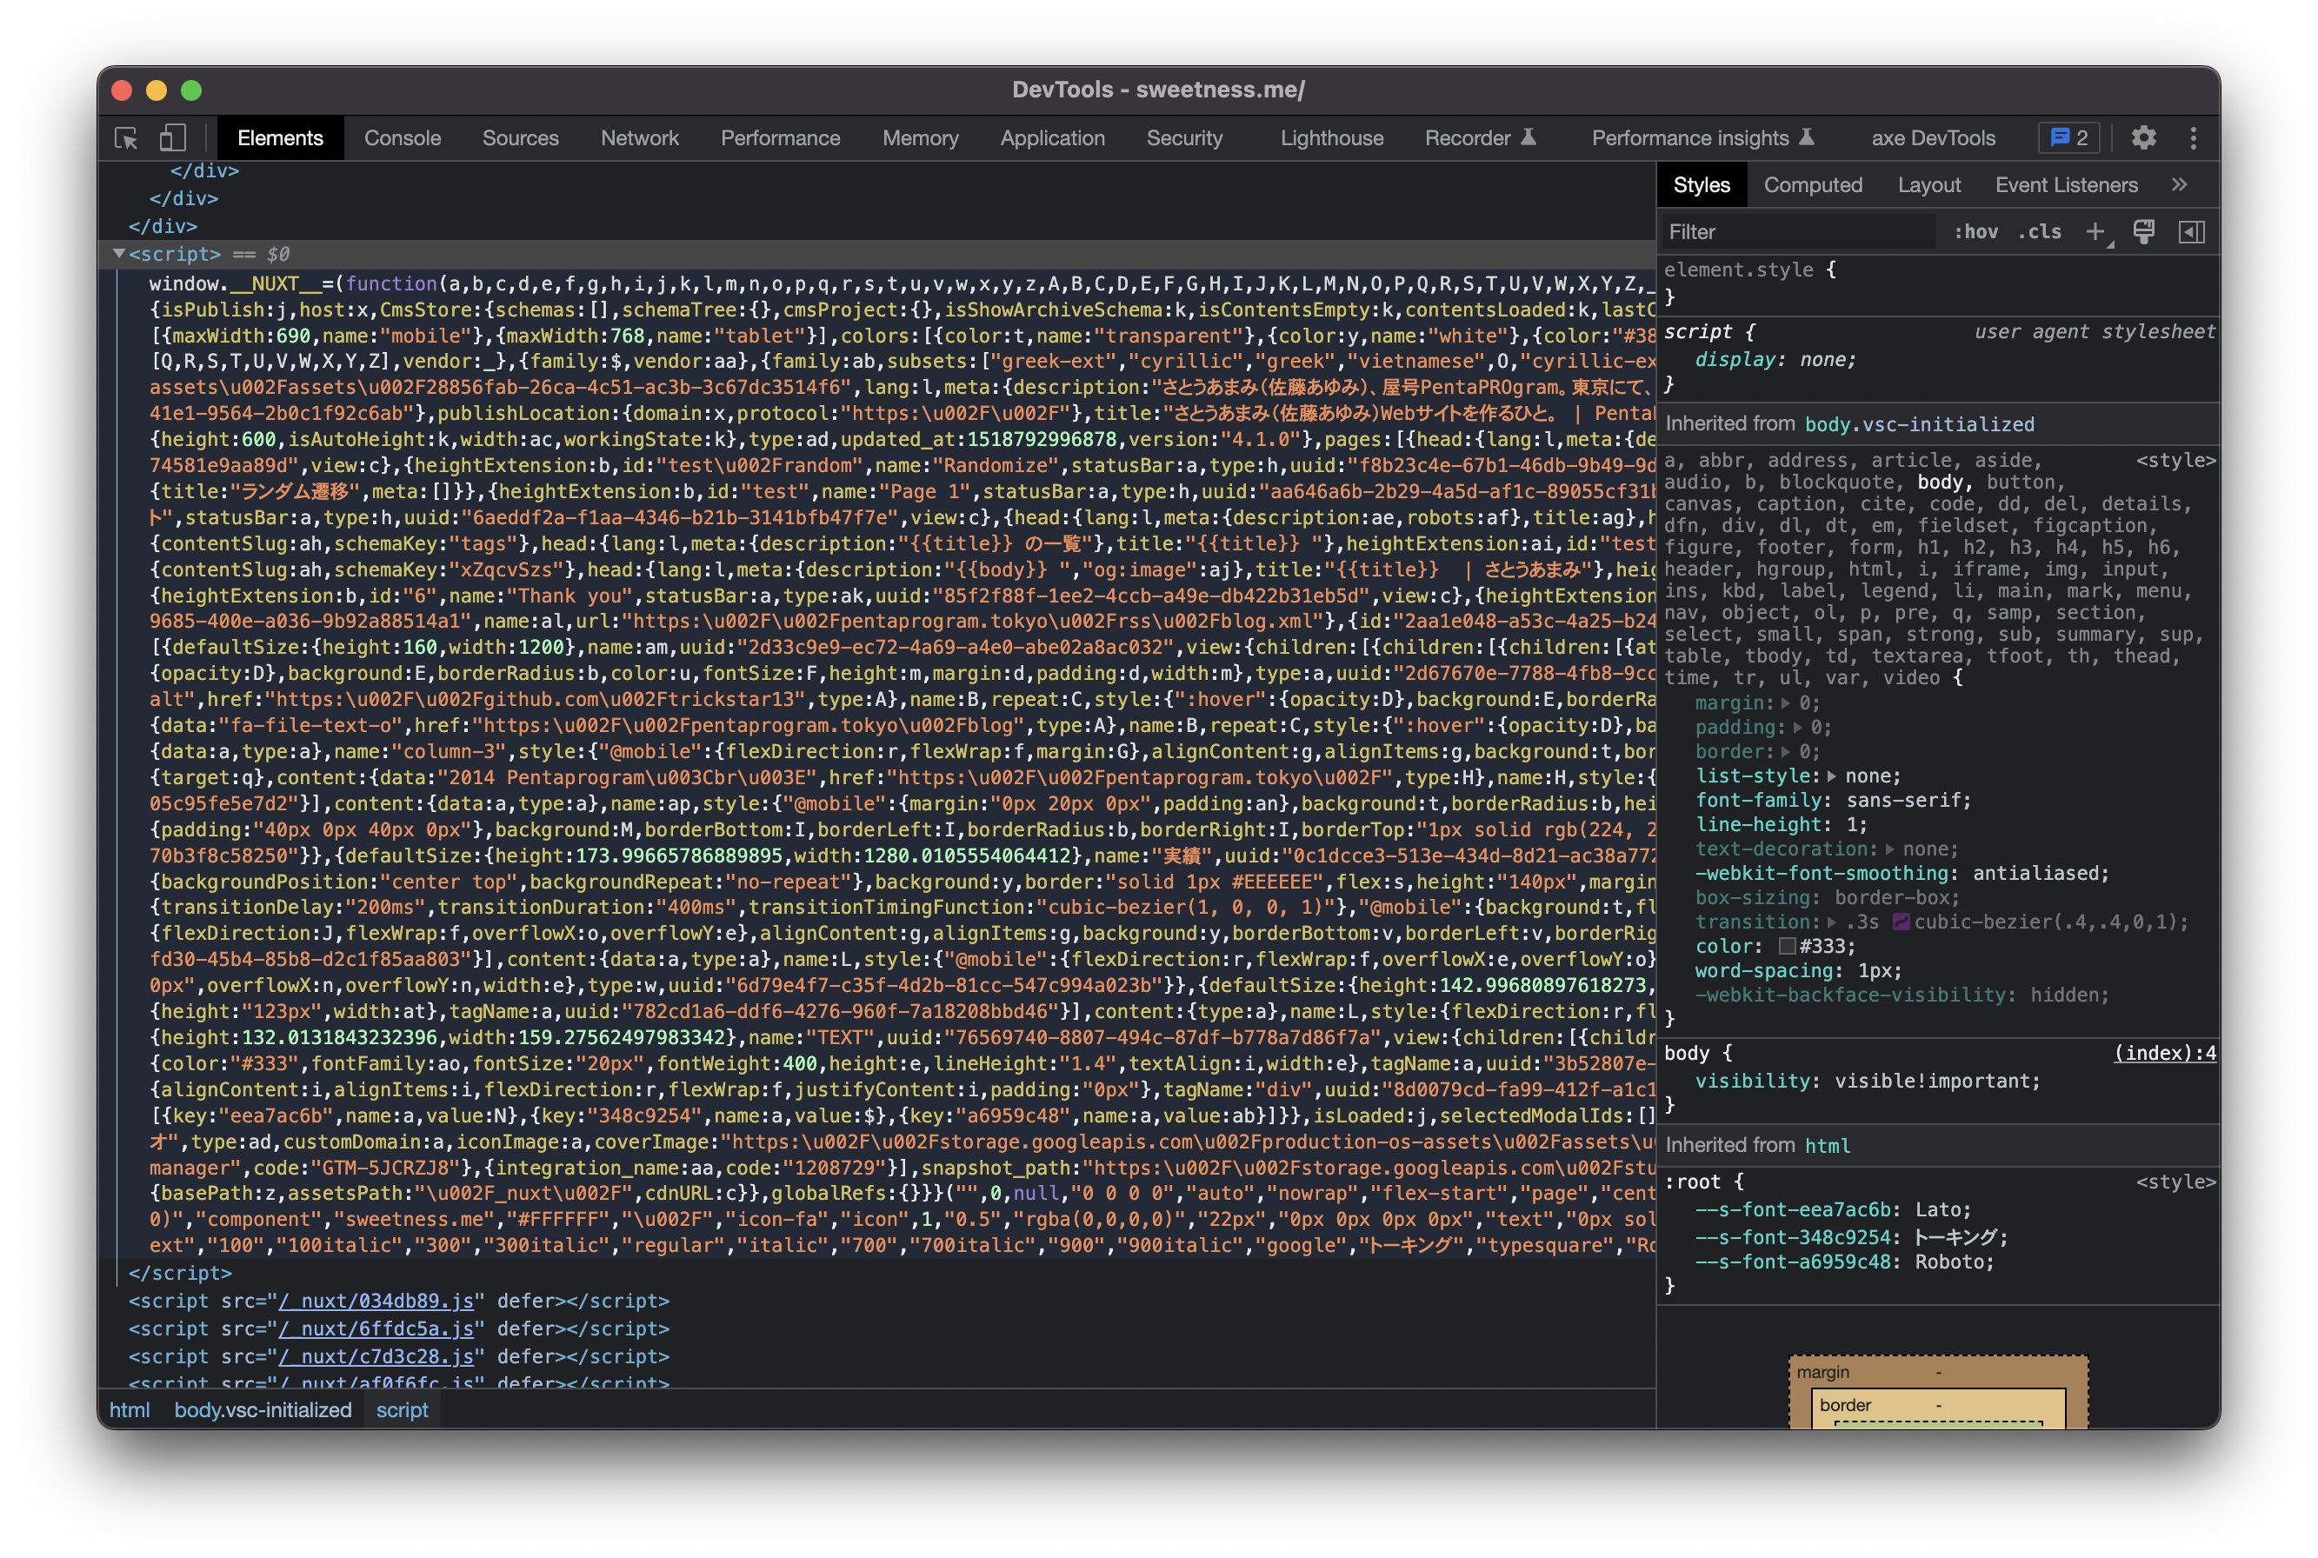Edit the visibility: visible!important declaration
Image resolution: width=2318 pixels, height=1558 pixels.
click(x=1867, y=1081)
